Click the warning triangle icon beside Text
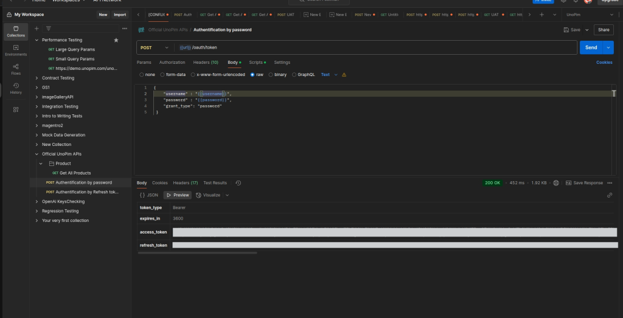 click(344, 75)
